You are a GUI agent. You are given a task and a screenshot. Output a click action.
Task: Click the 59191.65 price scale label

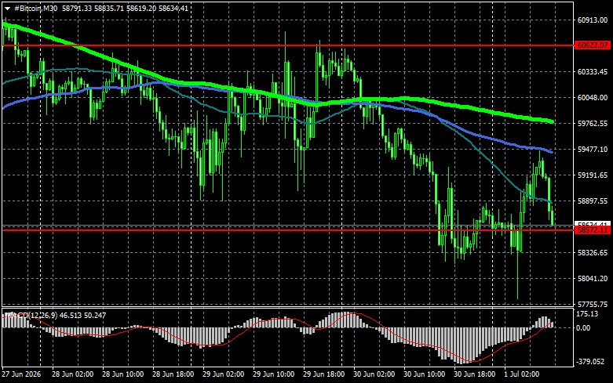tap(593, 175)
